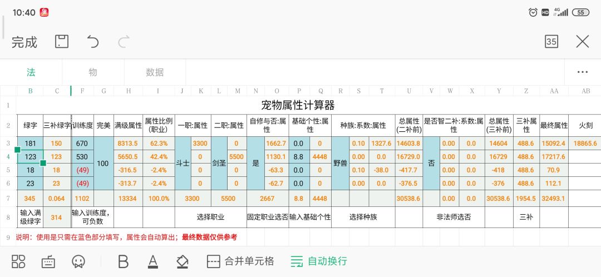Select the cell showing 0.064
This screenshot has width=601, height=277.
click(57, 199)
